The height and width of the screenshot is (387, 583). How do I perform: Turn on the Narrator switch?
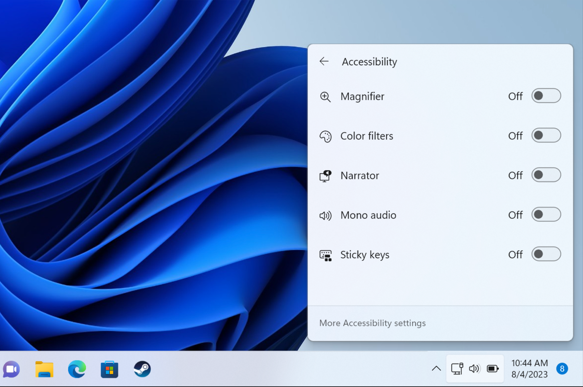[x=546, y=175]
